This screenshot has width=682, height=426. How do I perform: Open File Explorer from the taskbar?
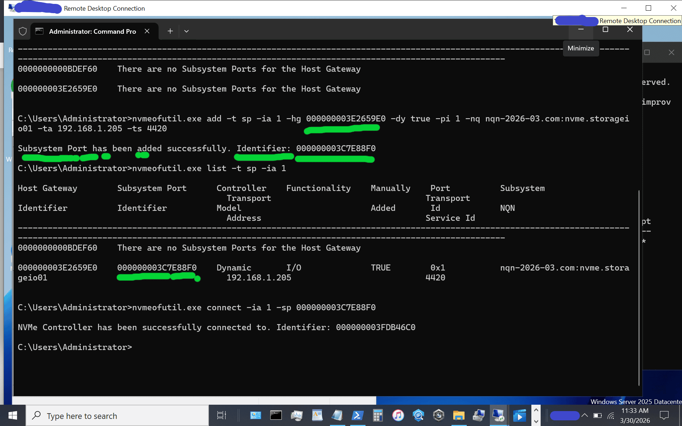point(459,415)
